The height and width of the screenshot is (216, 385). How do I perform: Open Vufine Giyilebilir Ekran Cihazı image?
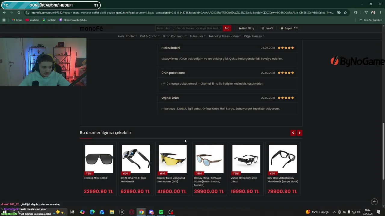(246, 159)
